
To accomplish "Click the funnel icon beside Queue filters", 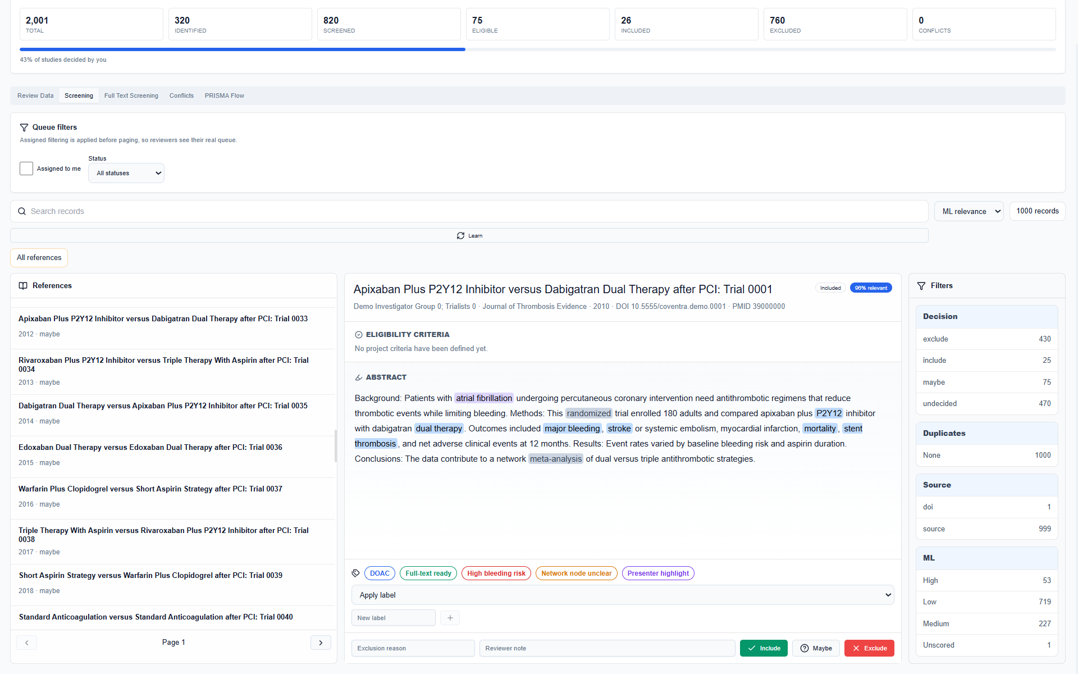I will click(24, 127).
